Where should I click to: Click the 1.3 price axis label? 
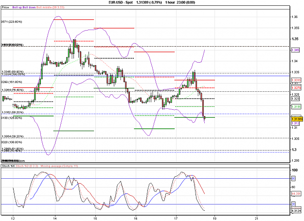click(294, 150)
